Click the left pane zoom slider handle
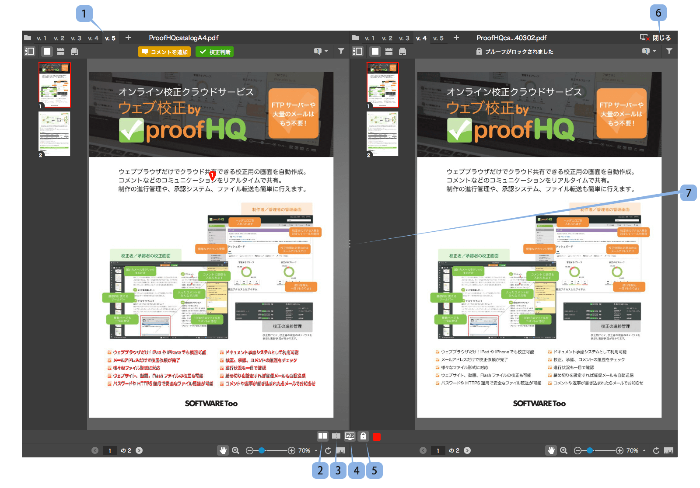This screenshot has width=700, height=488. pyautogui.click(x=262, y=450)
